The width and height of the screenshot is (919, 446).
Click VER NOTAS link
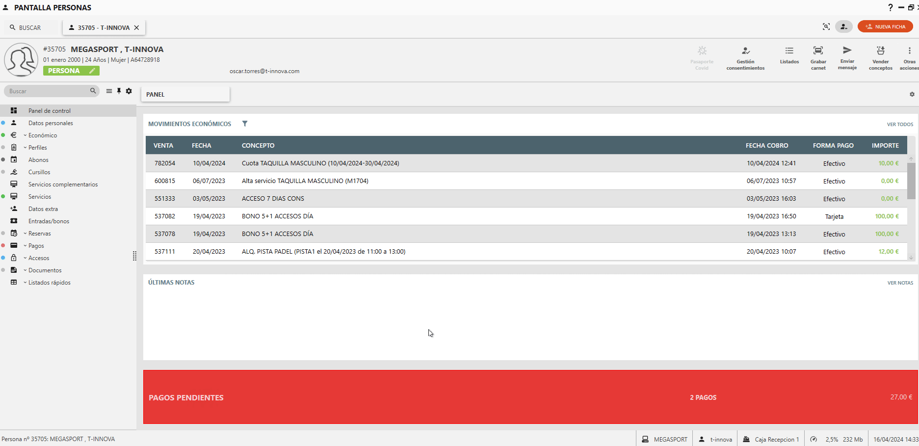point(900,283)
